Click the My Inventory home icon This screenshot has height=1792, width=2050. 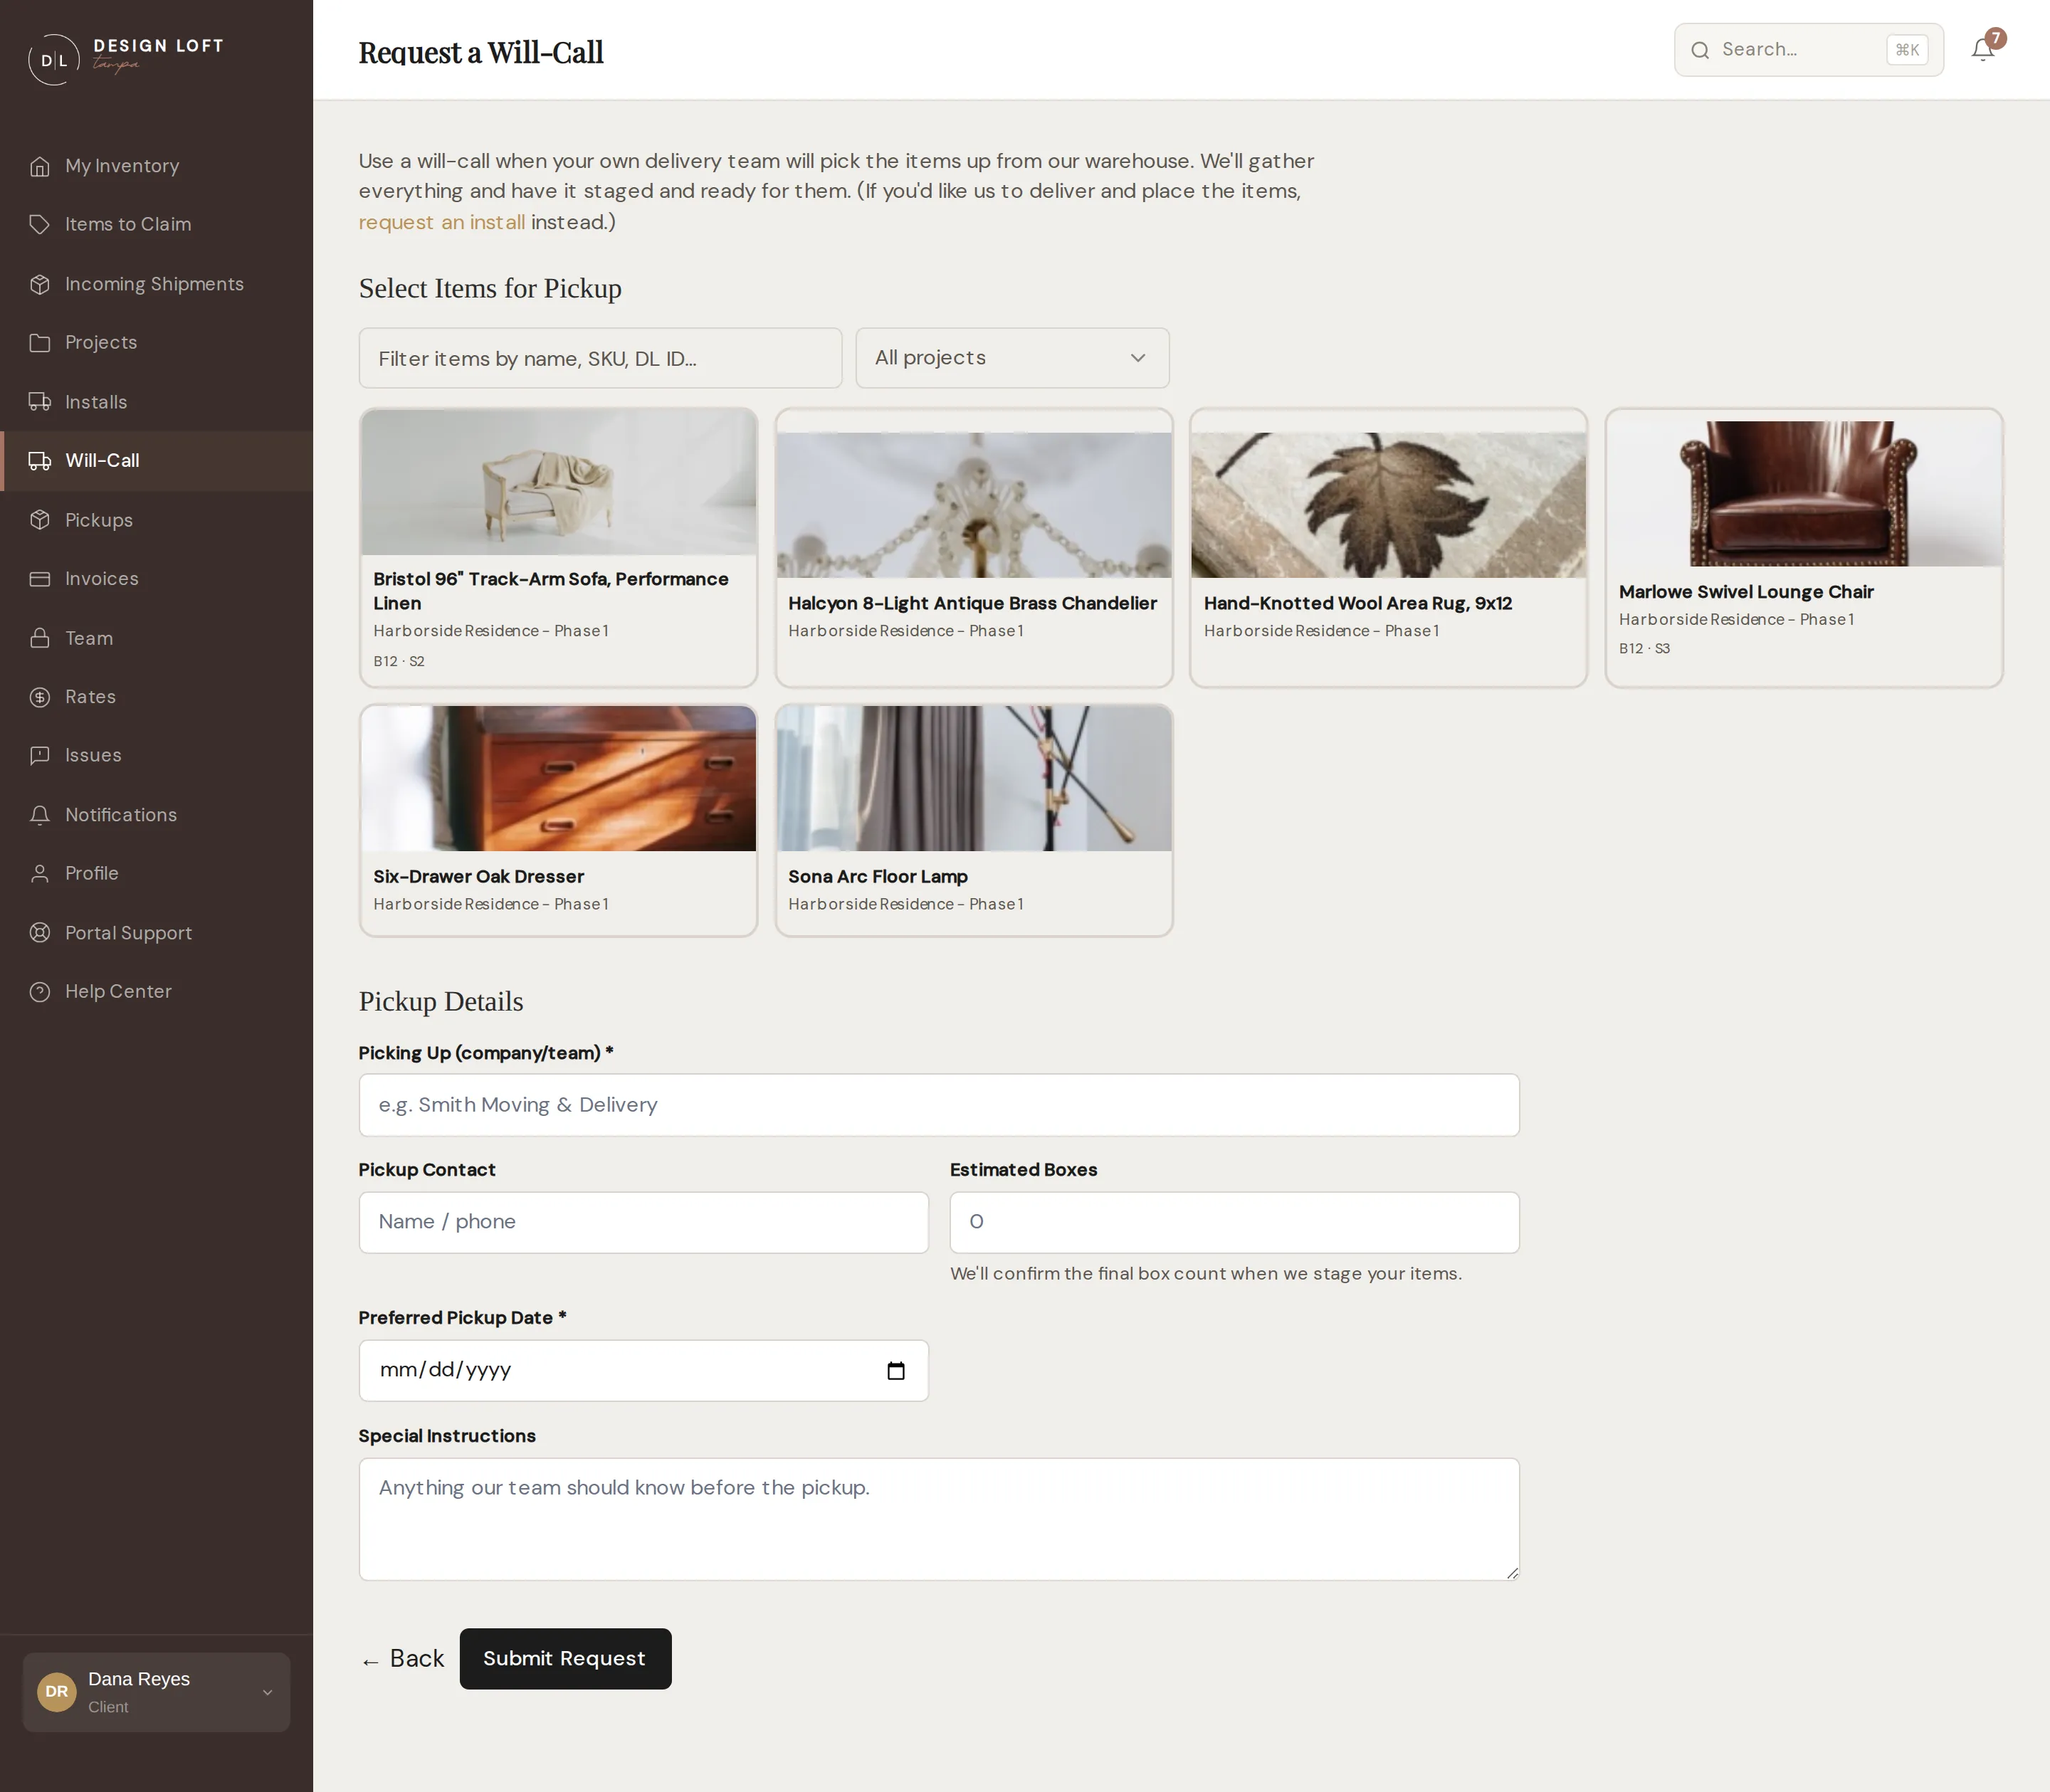pyautogui.click(x=40, y=166)
